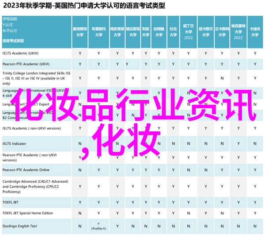Click 'N' for IELTS Indicator under 卡迪夫大学

click(x=255, y=144)
